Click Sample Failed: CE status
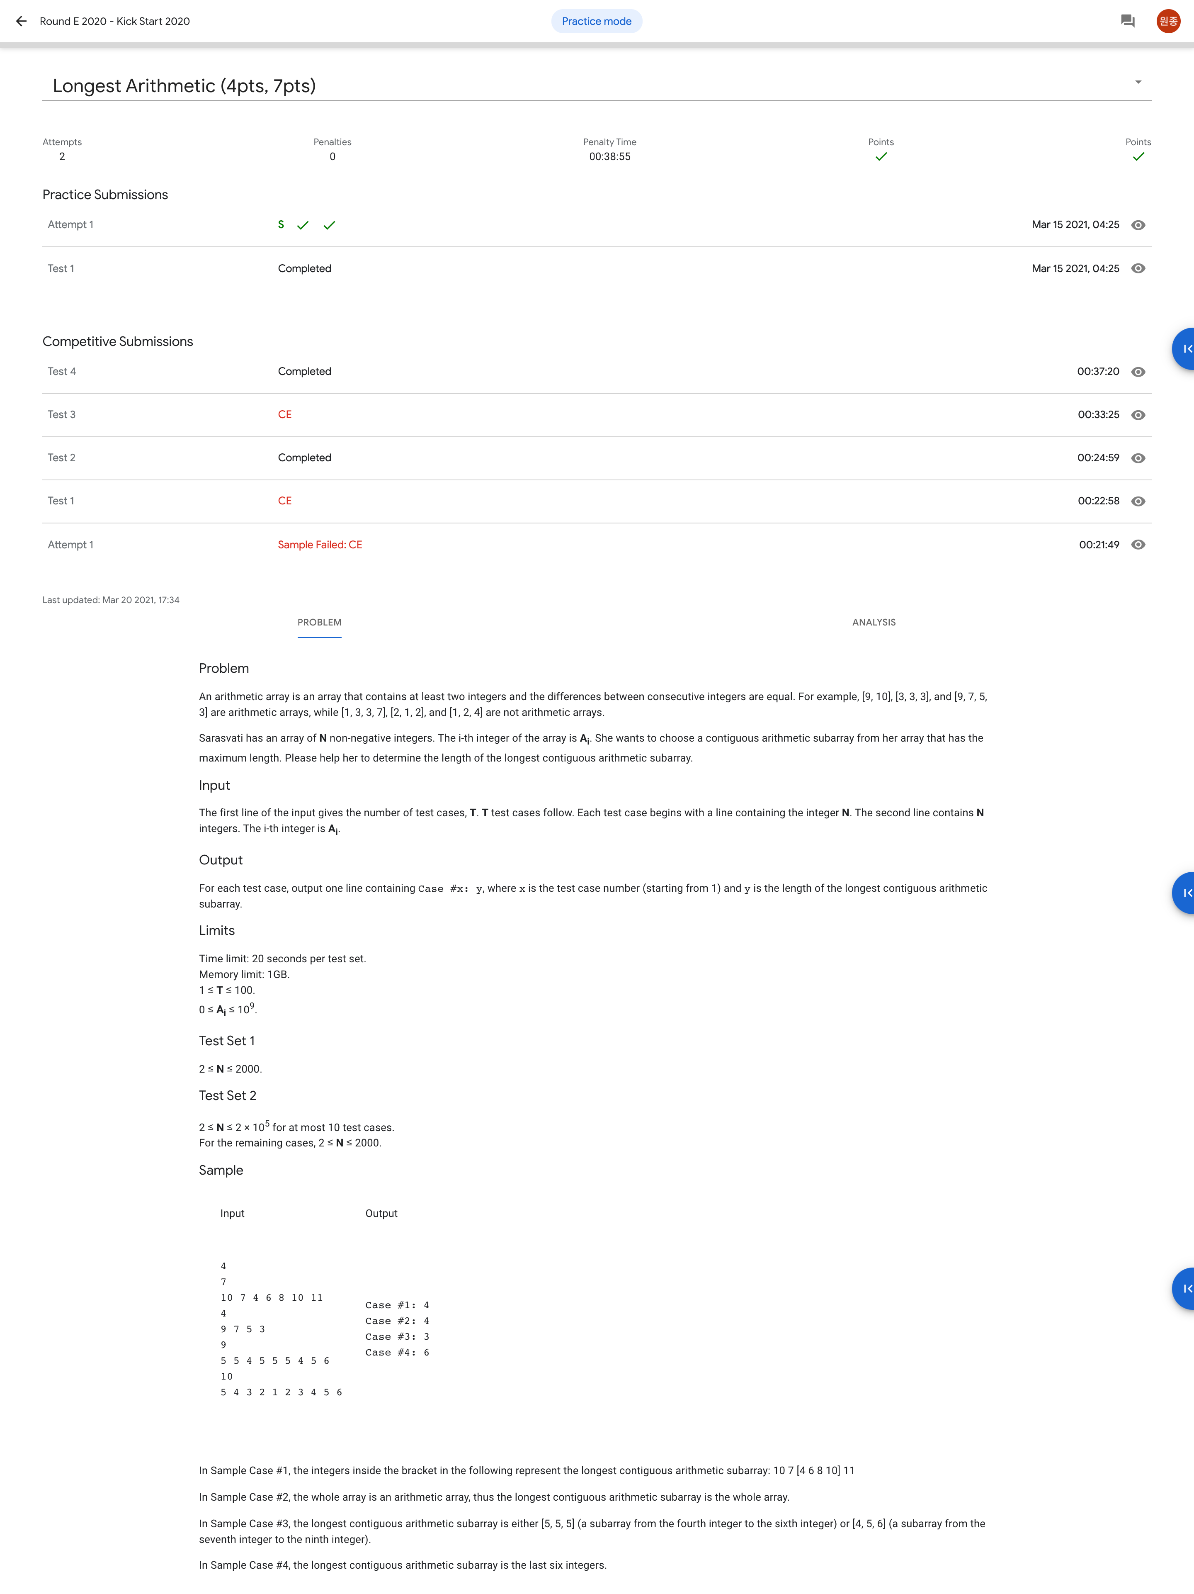This screenshot has height=1594, width=1194. pos(320,545)
